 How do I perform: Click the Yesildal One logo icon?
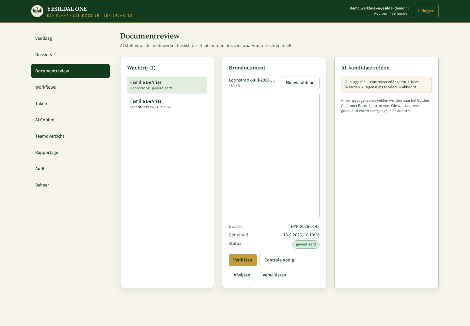(x=37, y=11)
